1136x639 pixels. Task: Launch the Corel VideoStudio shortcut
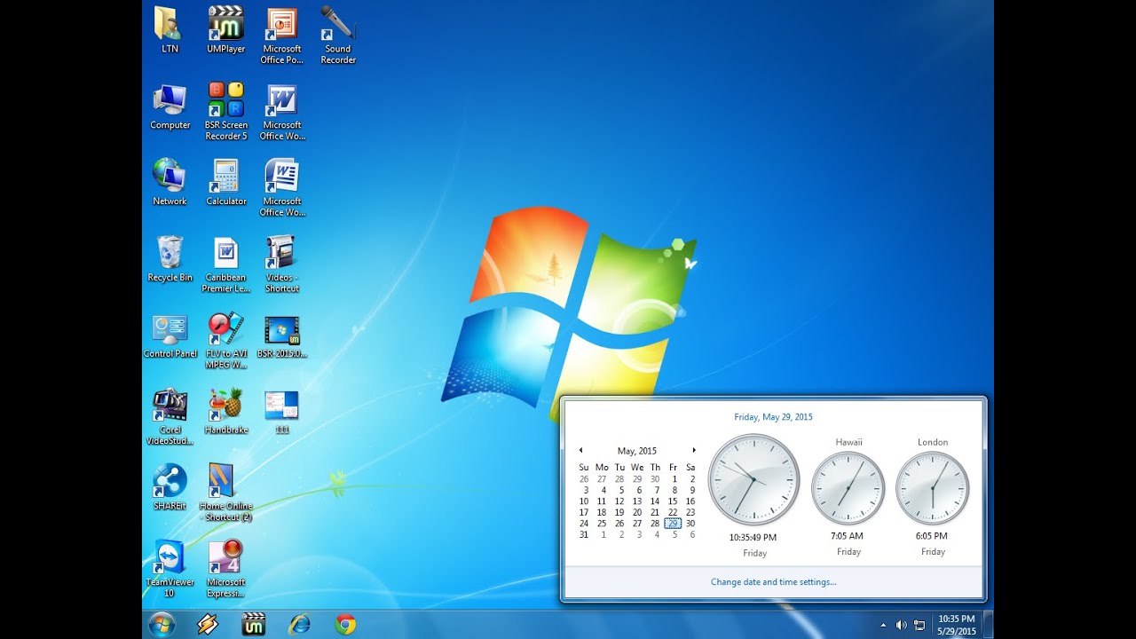tap(170, 417)
